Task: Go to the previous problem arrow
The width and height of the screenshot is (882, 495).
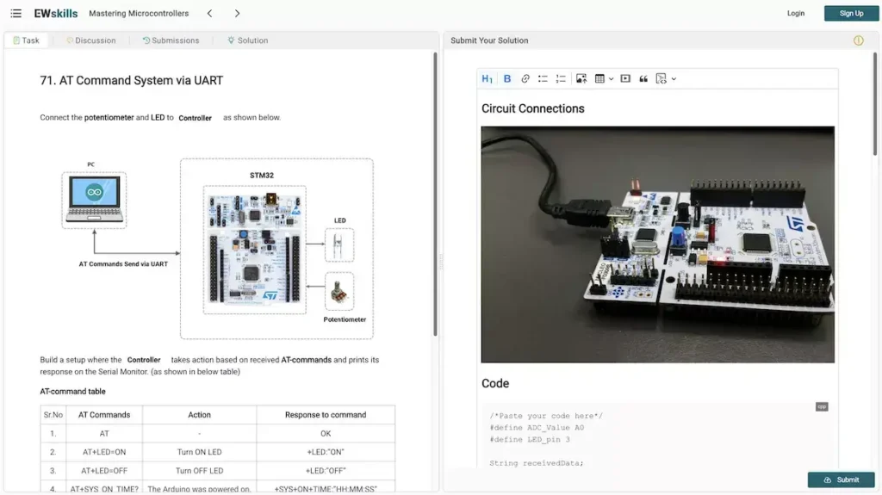Action: pos(209,14)
